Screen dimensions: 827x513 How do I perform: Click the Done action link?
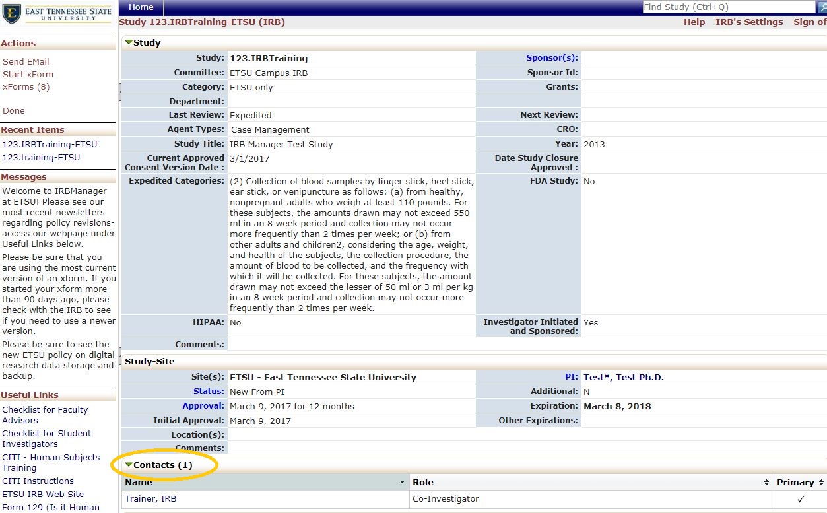point(13,110)
